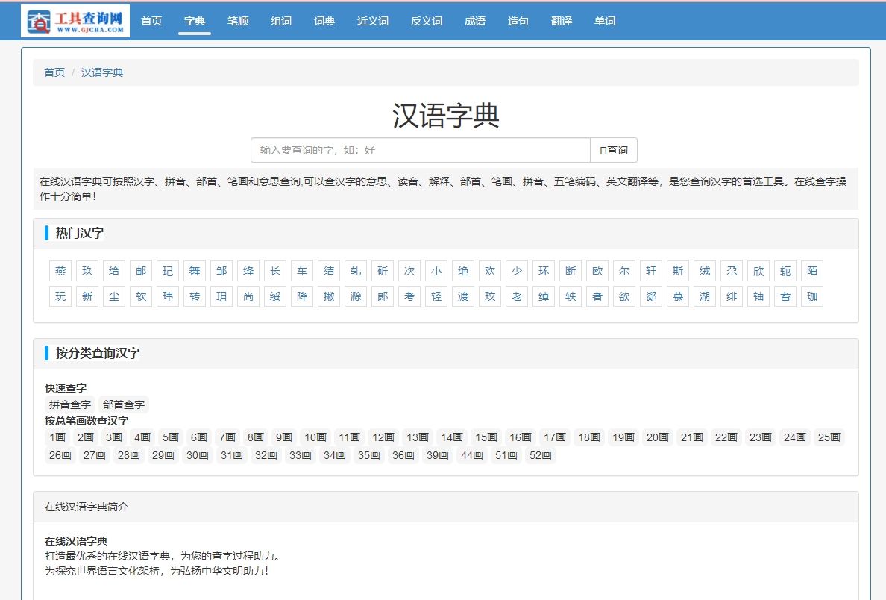Look up the hot character 小
This screenshot has height=600, width=886.
tap(436, 271)
